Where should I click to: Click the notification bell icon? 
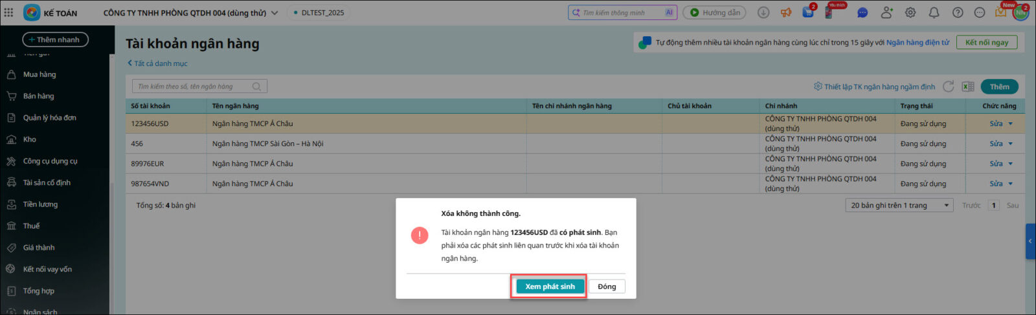[x=934, y=12]
